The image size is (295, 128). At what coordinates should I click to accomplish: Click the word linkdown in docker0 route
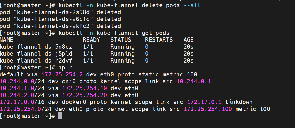coord(239,102)
